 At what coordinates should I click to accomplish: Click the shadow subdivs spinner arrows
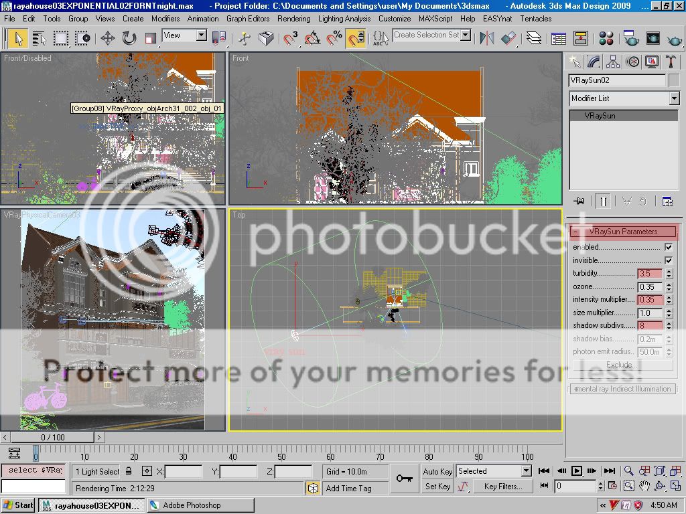point(669,326)
